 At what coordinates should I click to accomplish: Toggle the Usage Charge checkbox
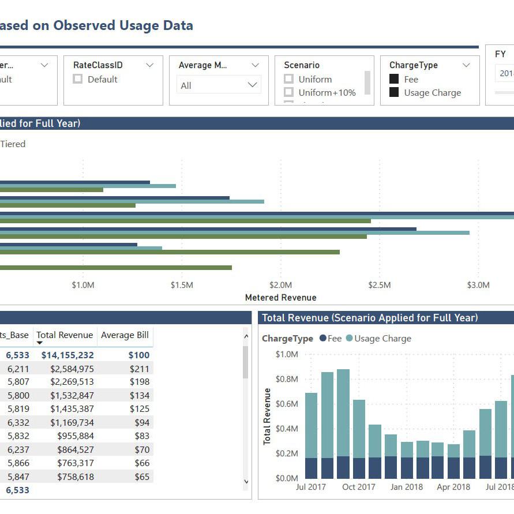click(394, 92)
